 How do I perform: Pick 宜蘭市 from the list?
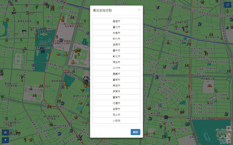point(116,109)
